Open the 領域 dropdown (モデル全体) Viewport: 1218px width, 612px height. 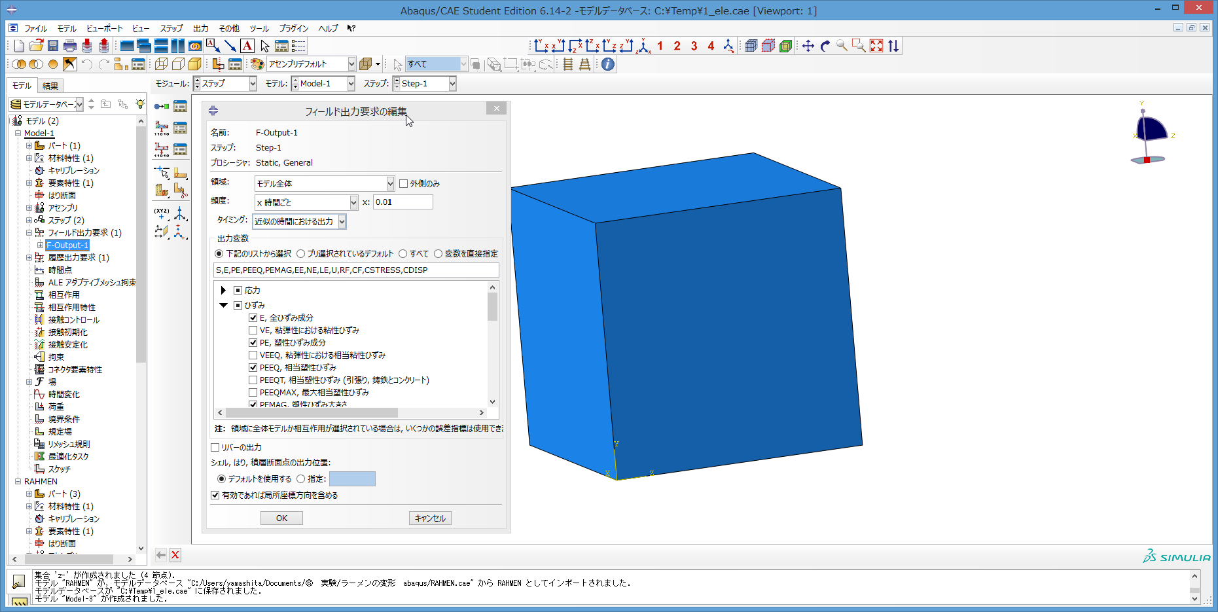click(x=324, y=184)
